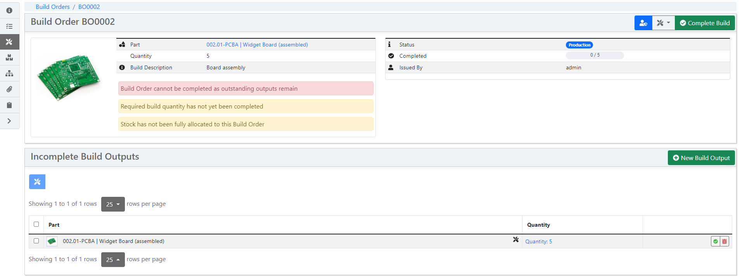Click the Complete Build button
Image resolution: width=740 pixels, height=279 pixels.
click(705, 23)
